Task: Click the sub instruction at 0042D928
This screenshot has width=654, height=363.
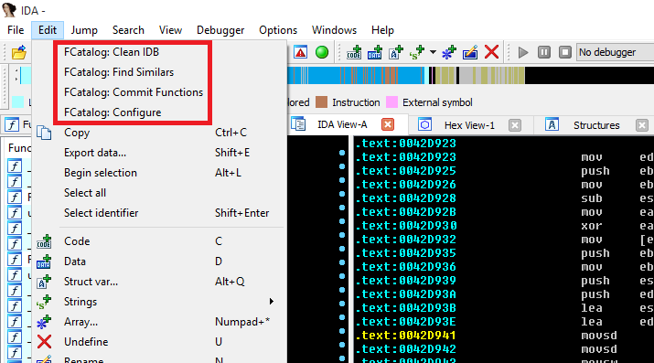Action: (x=592, y=198)
